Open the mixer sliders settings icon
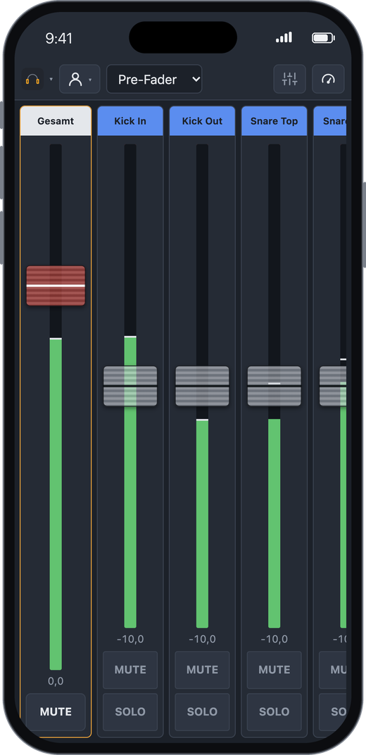 coord(289,79)
